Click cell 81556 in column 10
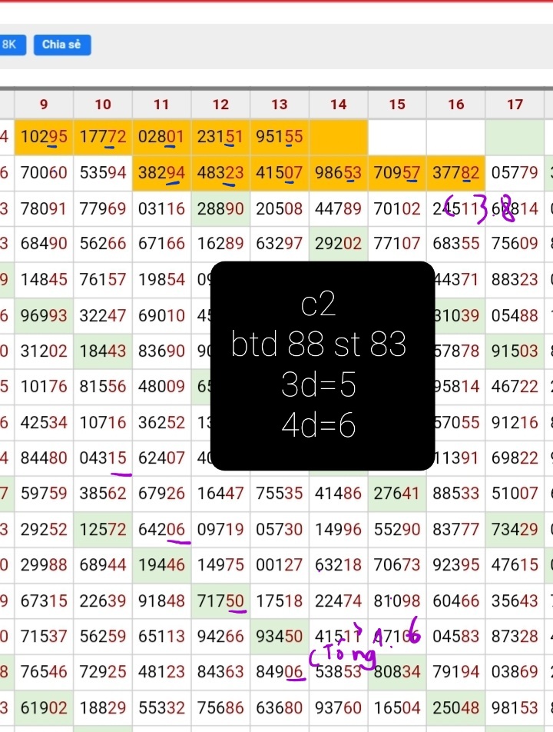 103,387
